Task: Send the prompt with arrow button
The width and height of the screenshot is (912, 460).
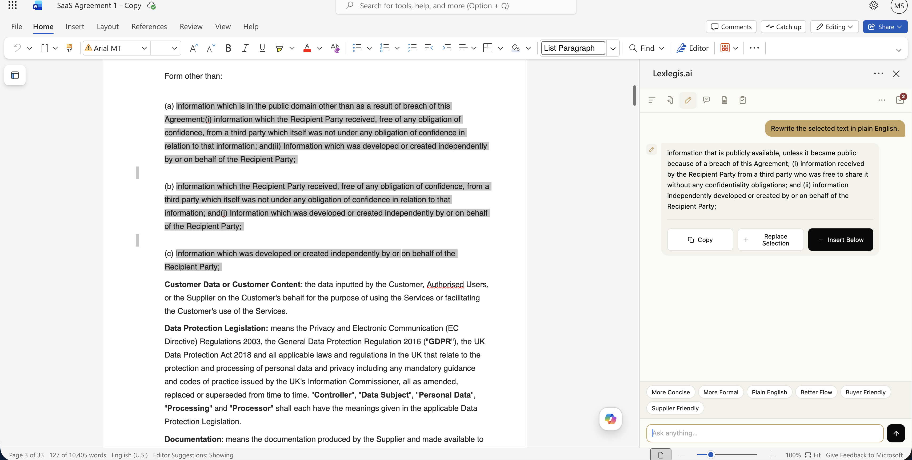Action: click(x=896, y=433)
